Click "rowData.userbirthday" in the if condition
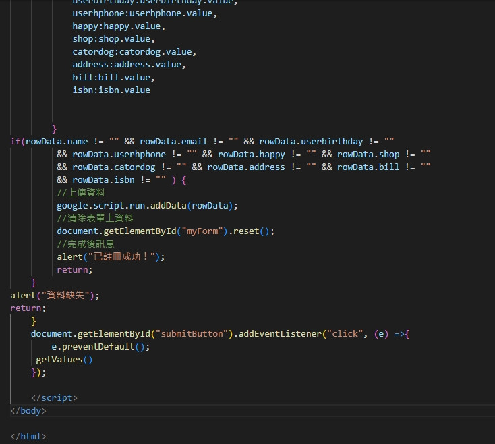The image size is (495, 444). pyautogui.click(x=311, y=142)
